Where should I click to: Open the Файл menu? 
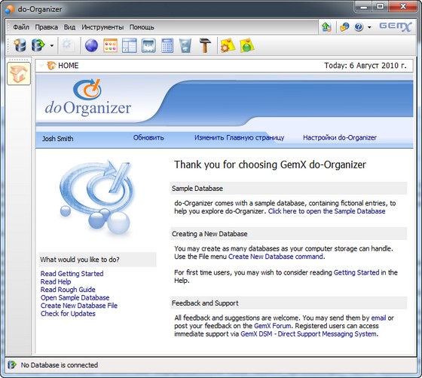coord(21,27)
